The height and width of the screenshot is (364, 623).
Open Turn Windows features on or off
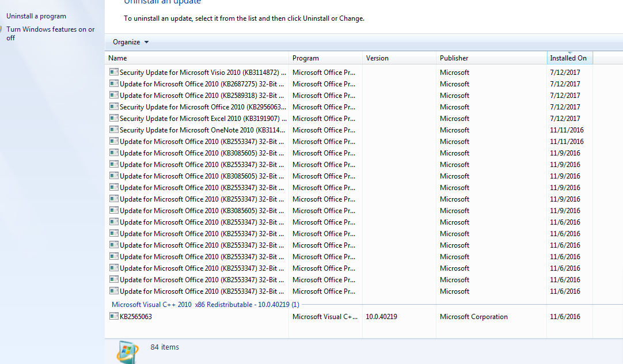tap(51, 33)
